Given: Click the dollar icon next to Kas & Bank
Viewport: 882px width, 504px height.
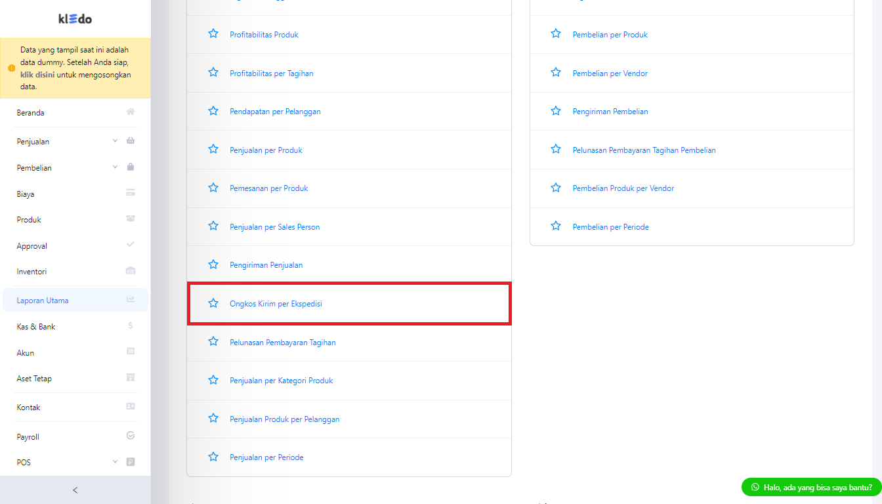Looking at the screenshot, I should (x=131, y=326).
